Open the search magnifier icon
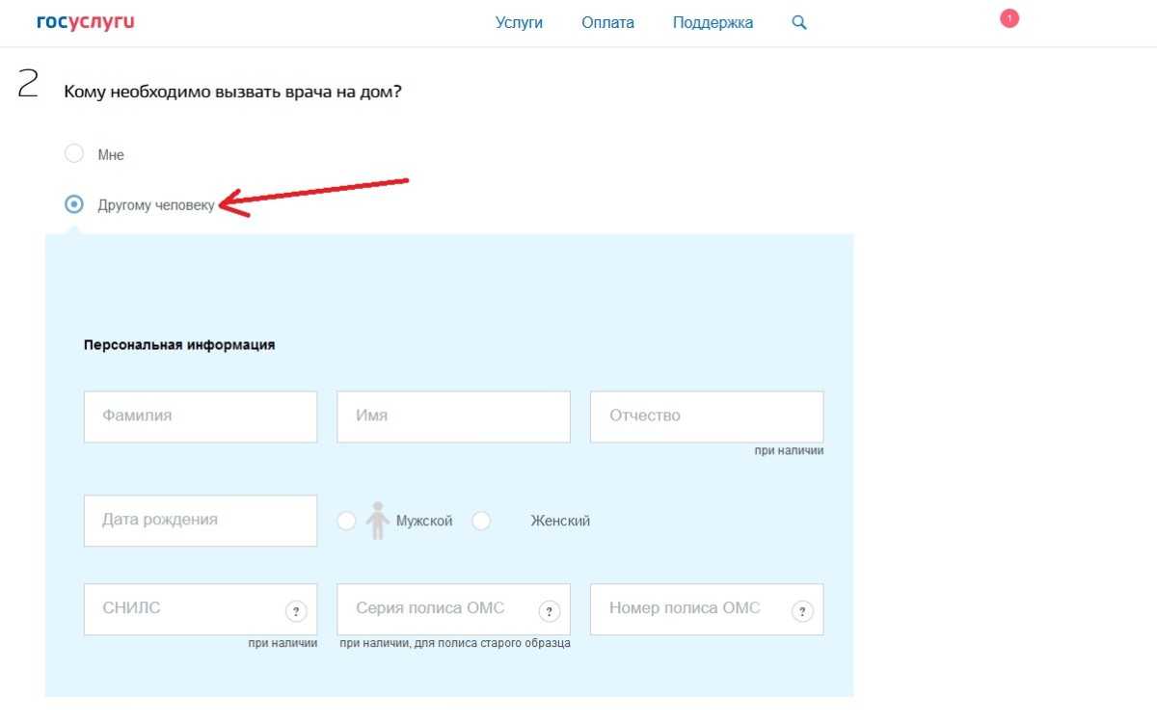 click(798, 22)
